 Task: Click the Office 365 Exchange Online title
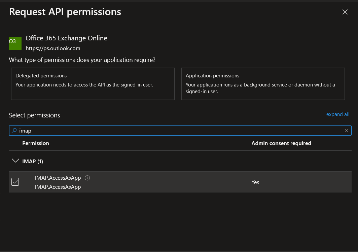[66, 38]
